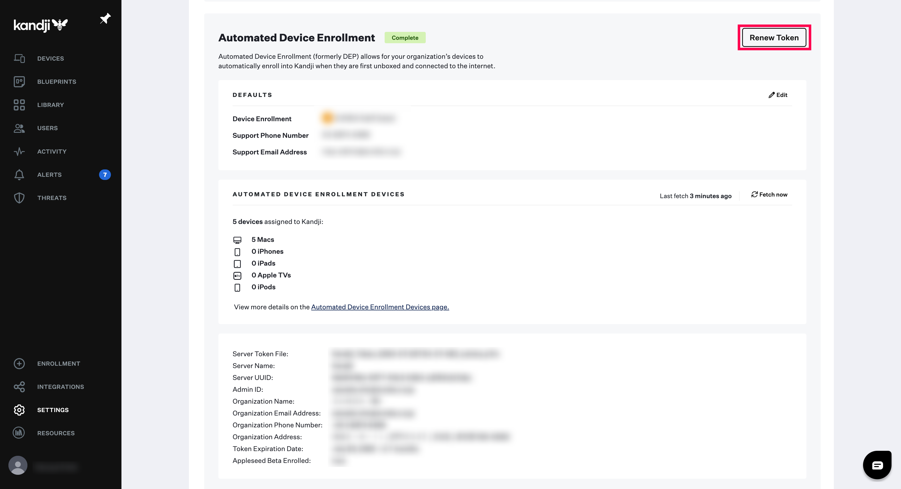Click the pencil icon next to Edit
This screenshot has width=901, height=489.
[771, 95]
